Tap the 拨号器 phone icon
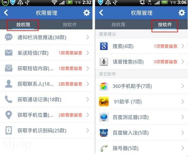188x157 pixels. tap(104, 148)
